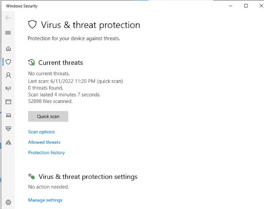Open the Scan options link
The height and width of the screenshot is (209, 264).
42,132
